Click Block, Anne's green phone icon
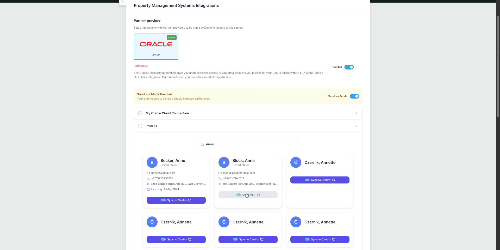 pos(220,179)
